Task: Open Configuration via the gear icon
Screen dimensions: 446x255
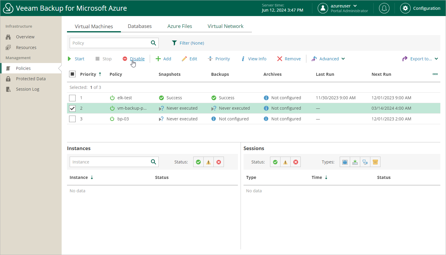Action: pyautogui.click(x=405, y=8)
